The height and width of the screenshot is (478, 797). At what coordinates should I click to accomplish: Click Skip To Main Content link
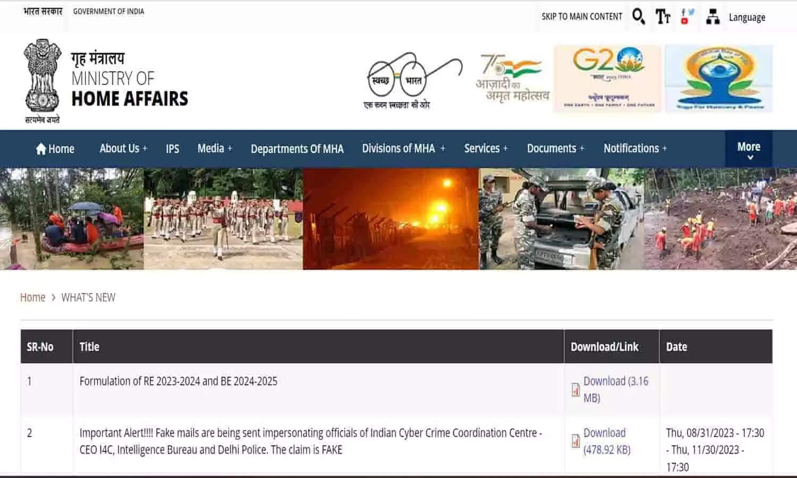coord(582,16)
